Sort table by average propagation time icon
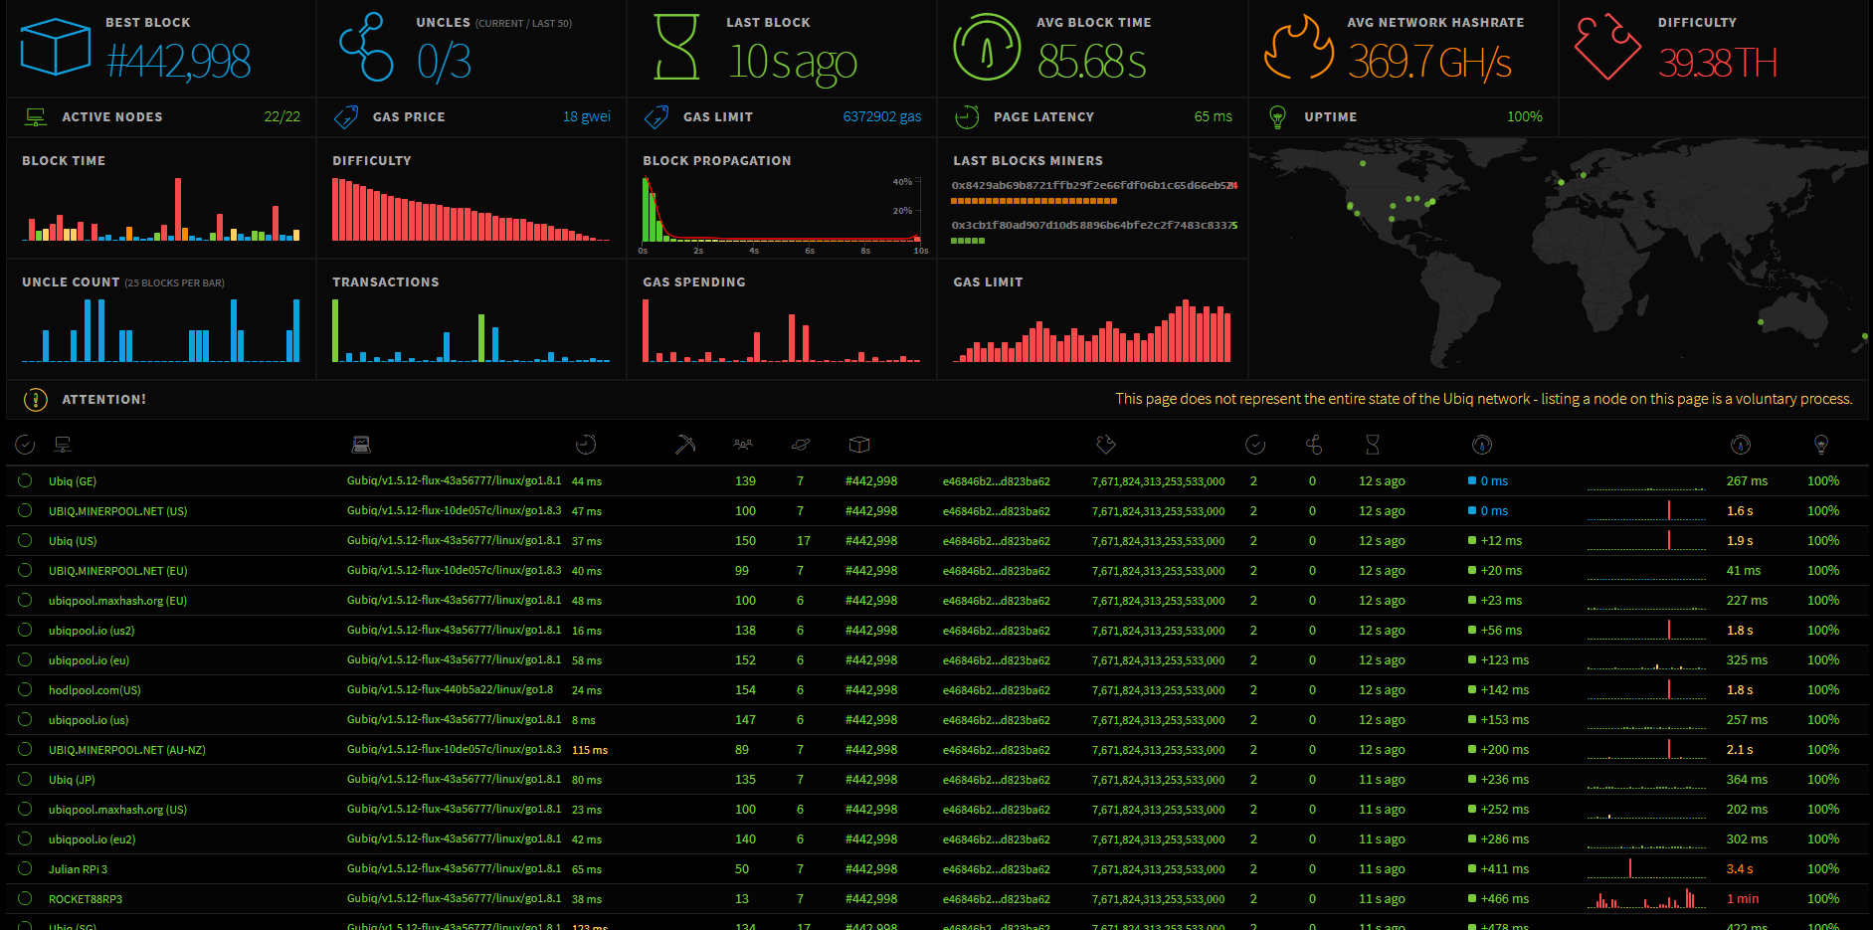 (1741, 445)
